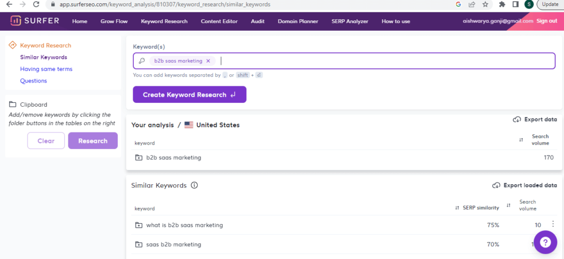Click Export loaded data cloud icon
The width and height of the screenshot is (564, 259).
(x=496, y=185)
